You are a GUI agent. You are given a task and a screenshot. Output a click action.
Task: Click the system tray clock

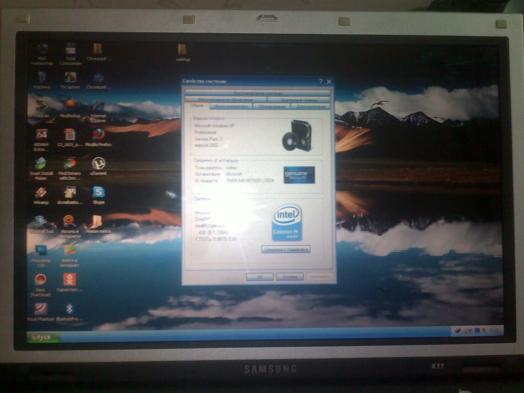coord(494,331)
